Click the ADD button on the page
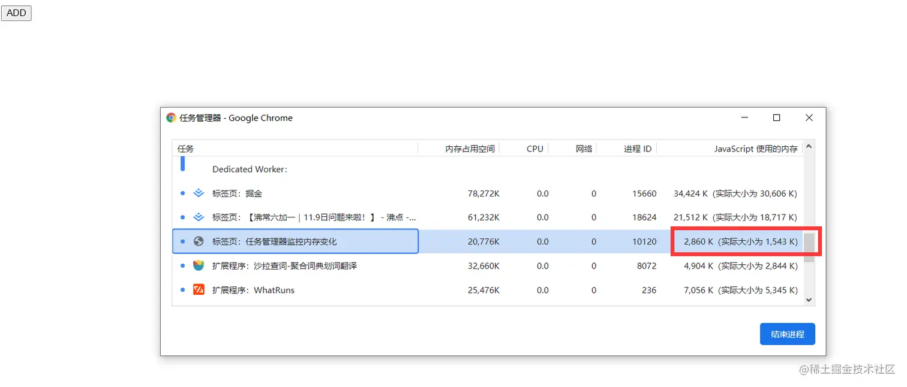Image resolution: width=907 pixels, height=387 pixels. [16, 13]
